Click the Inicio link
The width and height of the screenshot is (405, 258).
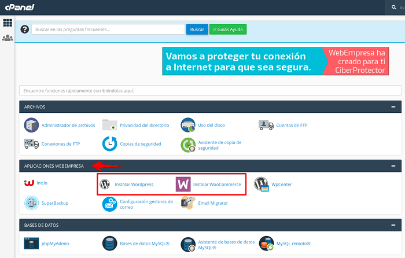42,183
